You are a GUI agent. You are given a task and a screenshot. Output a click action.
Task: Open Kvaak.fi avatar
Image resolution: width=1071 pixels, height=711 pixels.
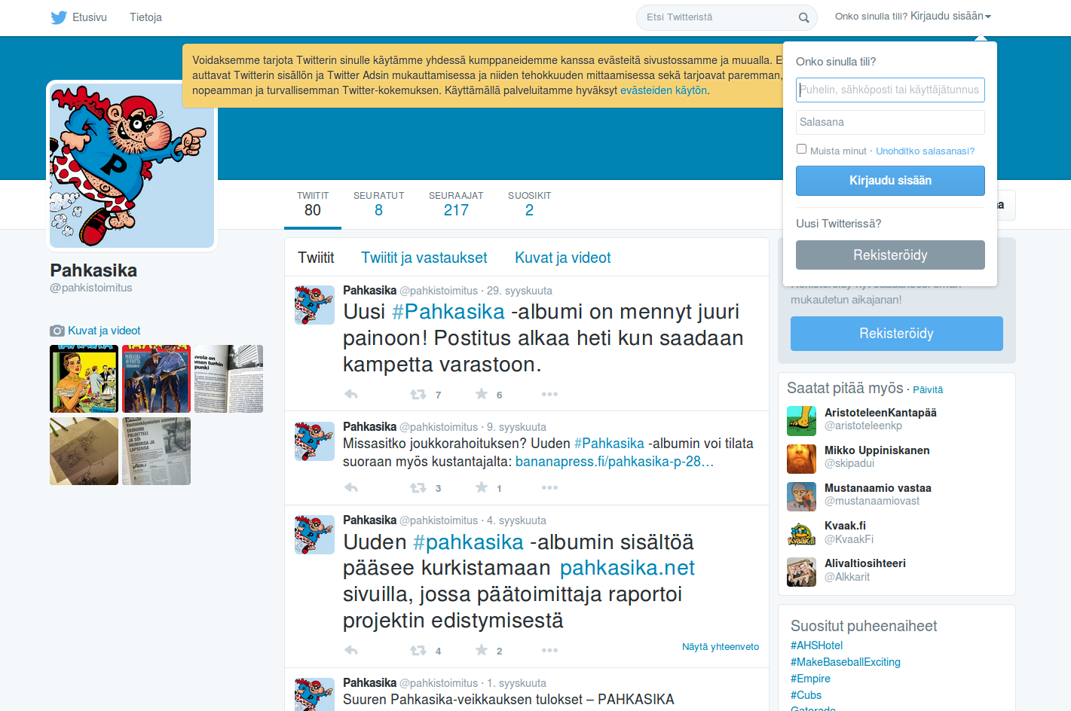pos(801,534)
